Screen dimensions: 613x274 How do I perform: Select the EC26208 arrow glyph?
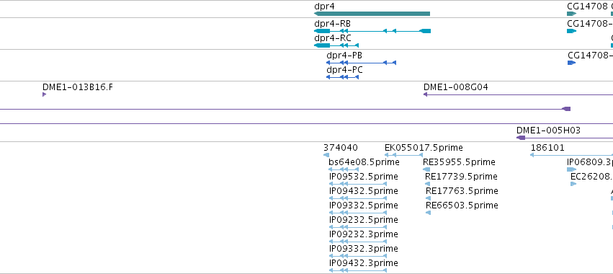[x=573, y=184]
